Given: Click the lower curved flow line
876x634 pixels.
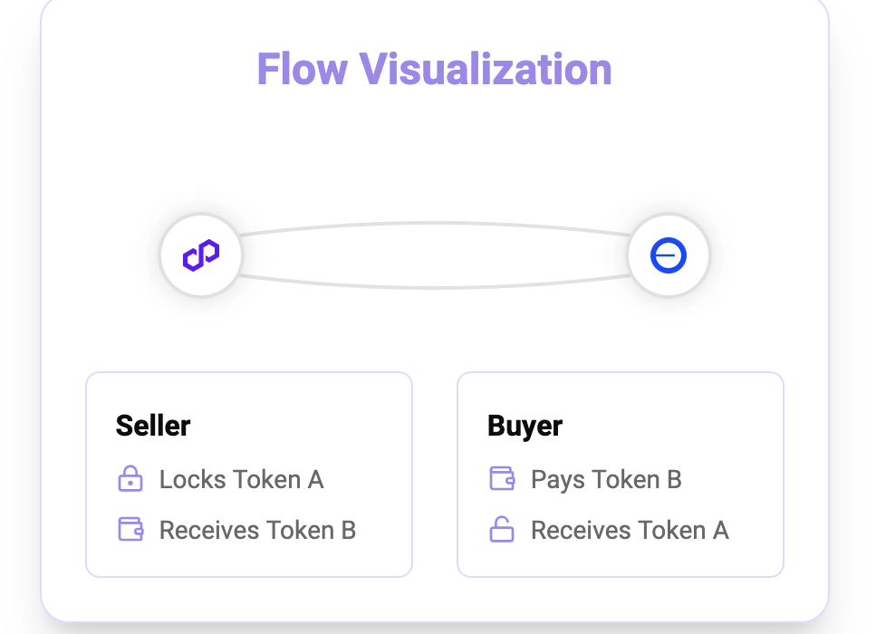Looking at the screenshot, I should coord(435,287).
